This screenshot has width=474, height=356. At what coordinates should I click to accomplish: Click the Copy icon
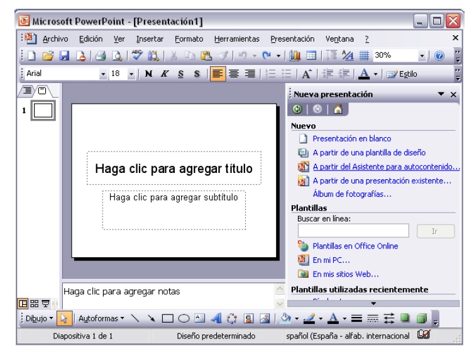coord(190,55)
